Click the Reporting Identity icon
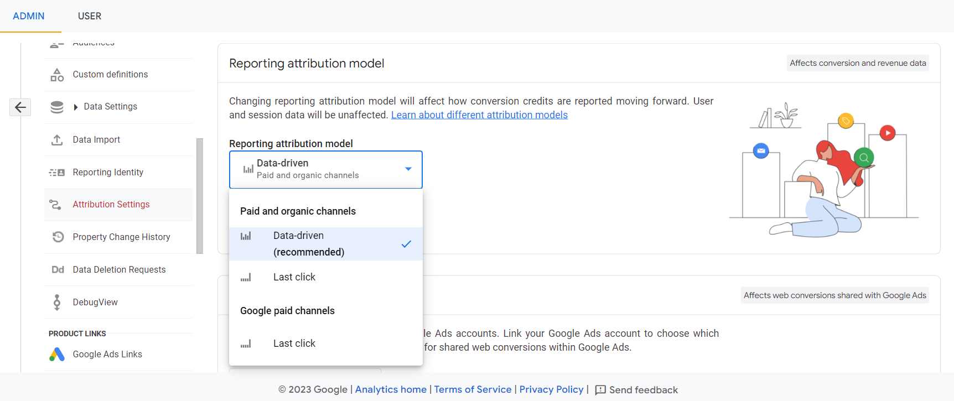 [57, 173]
